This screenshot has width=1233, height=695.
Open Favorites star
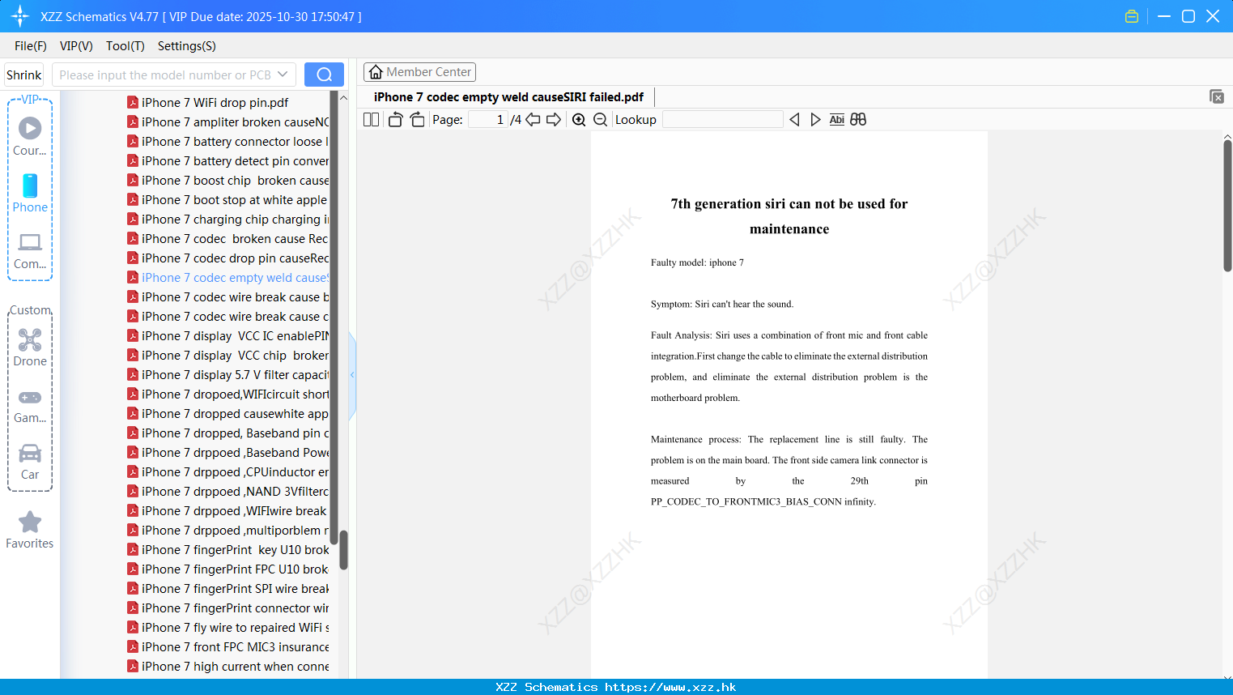tap(30, 531)
